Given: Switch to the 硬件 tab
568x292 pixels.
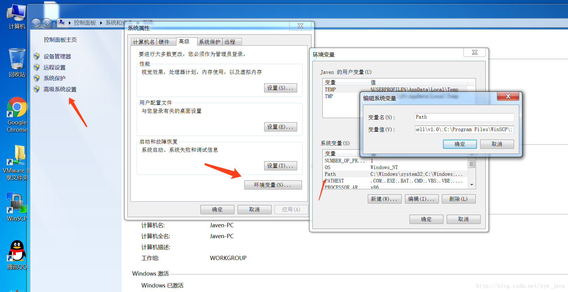Looking at the screenshot, I should [x=166, y=42].
